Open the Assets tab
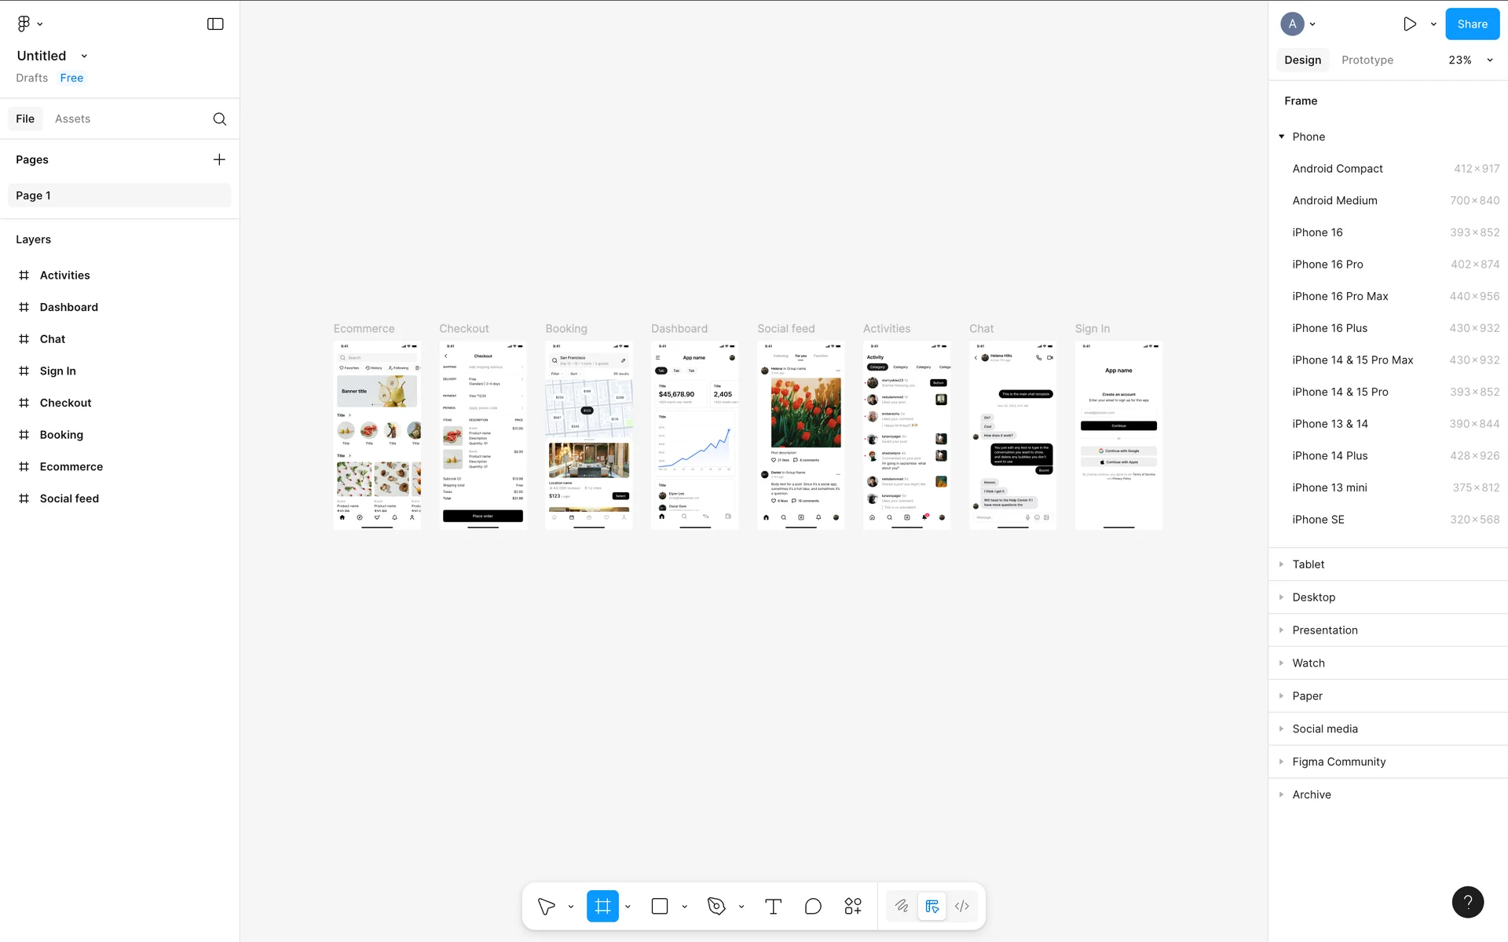 [x=72, y=119]
